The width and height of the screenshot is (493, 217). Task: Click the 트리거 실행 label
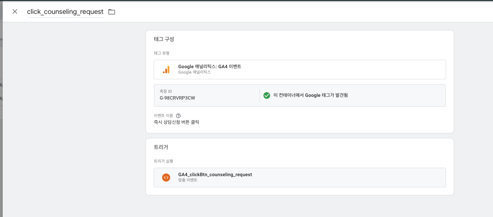tap(163, 161)
